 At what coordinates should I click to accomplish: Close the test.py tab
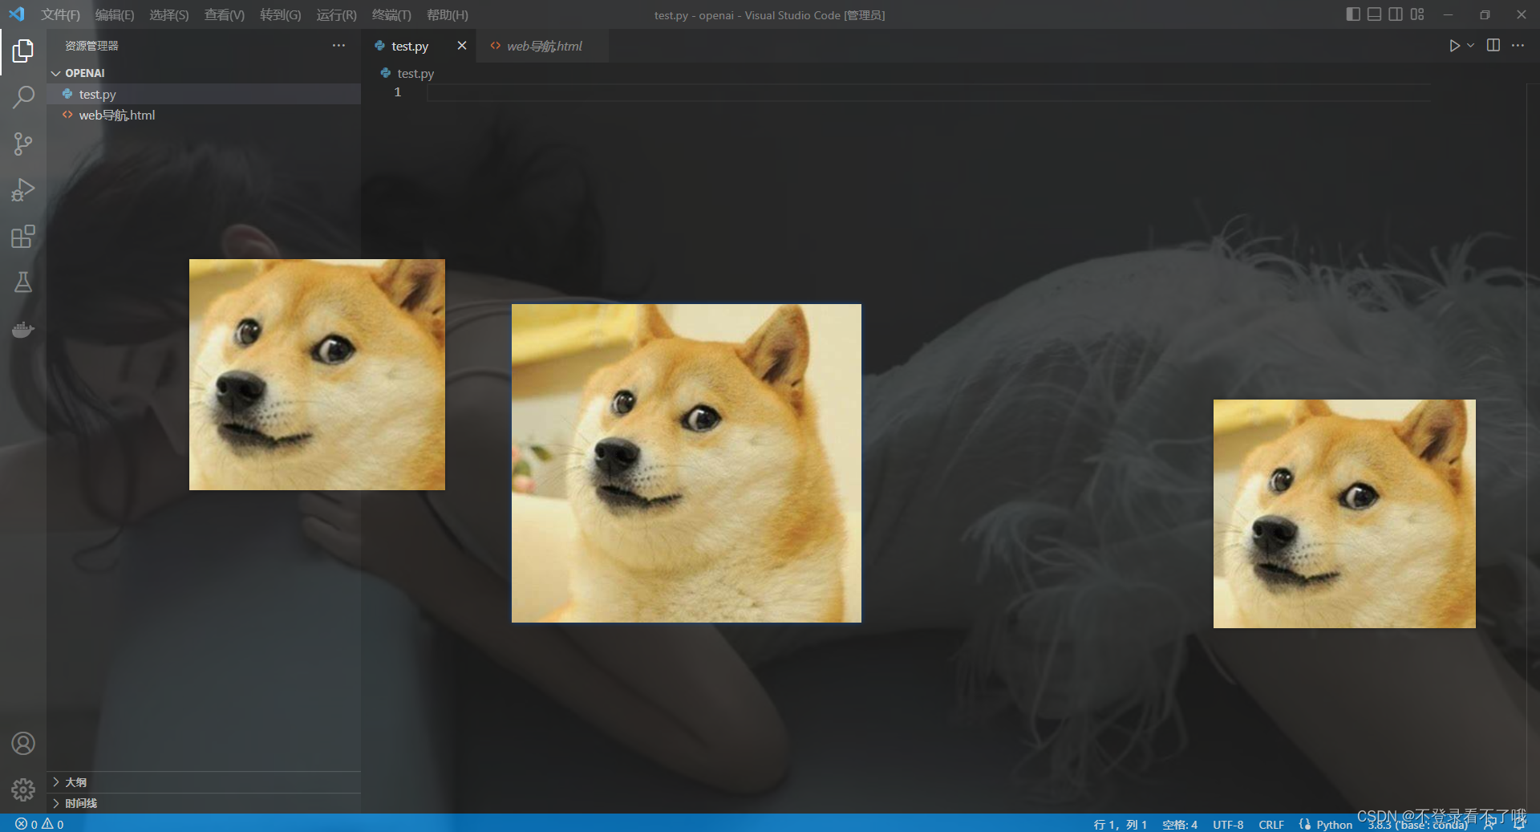462,46
